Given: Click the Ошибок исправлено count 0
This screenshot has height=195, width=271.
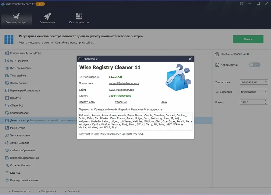Looking at the screenshot, I should coord(248,54).
